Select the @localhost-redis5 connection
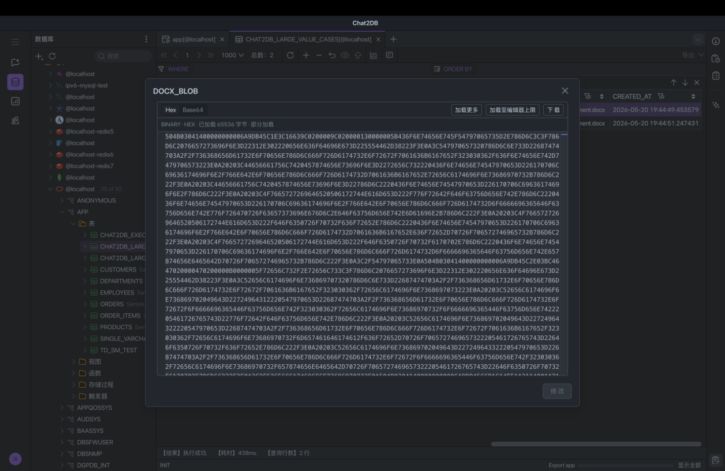 tap(89, 132)
